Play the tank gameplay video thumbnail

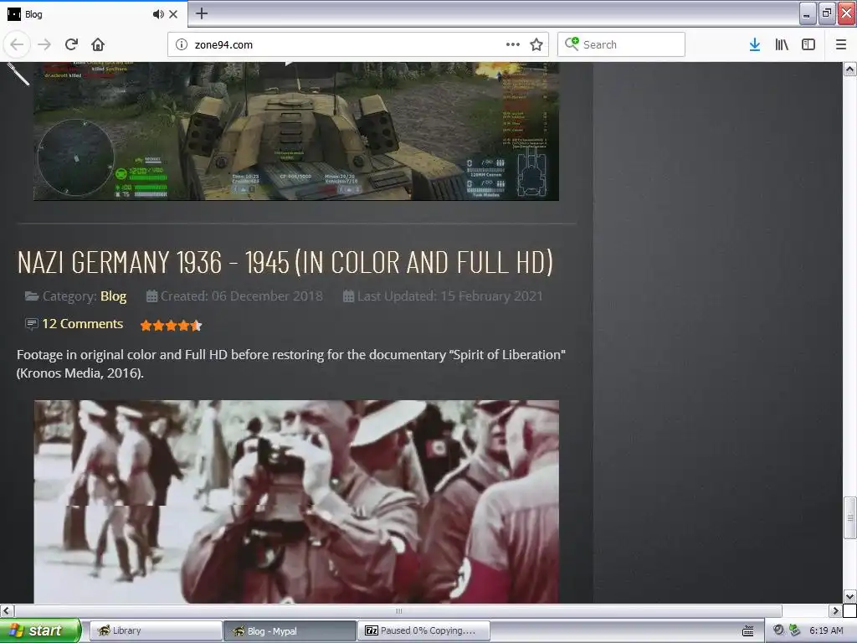296,131
